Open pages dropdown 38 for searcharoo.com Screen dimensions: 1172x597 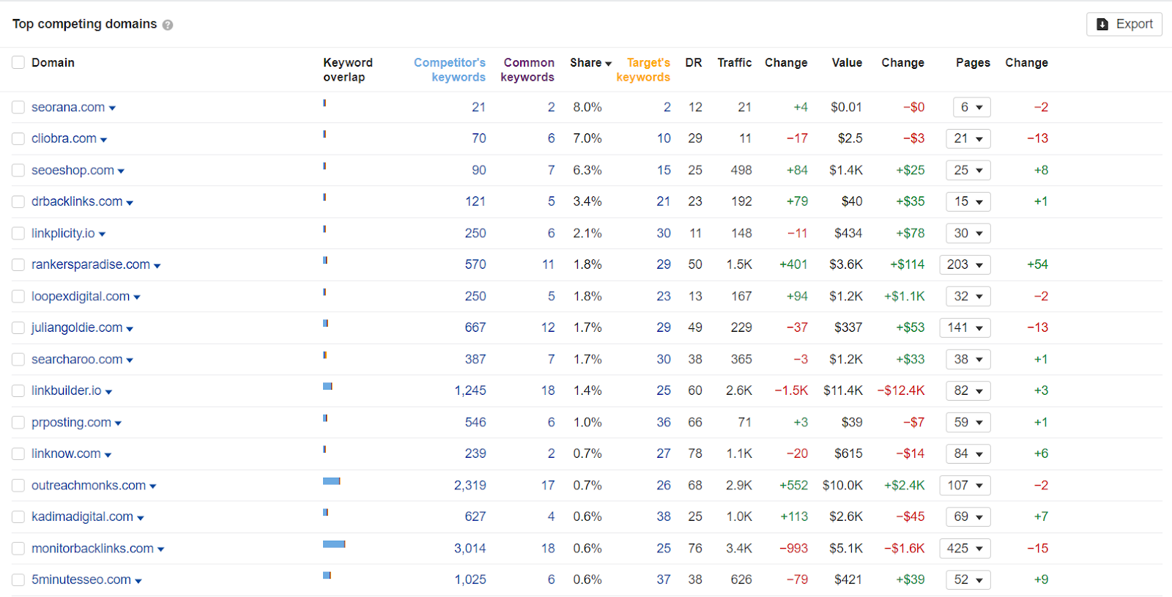pyautogui.click(x=968, y=359)
